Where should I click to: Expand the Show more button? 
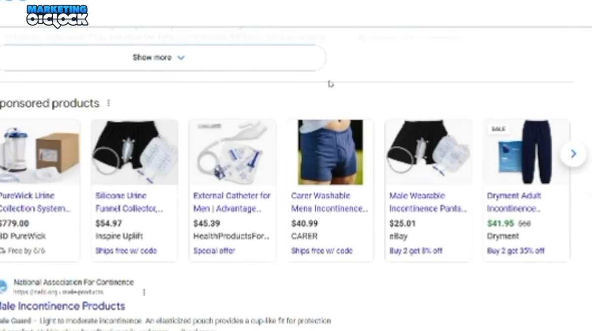pyautogui.click(x=158, y=57)
